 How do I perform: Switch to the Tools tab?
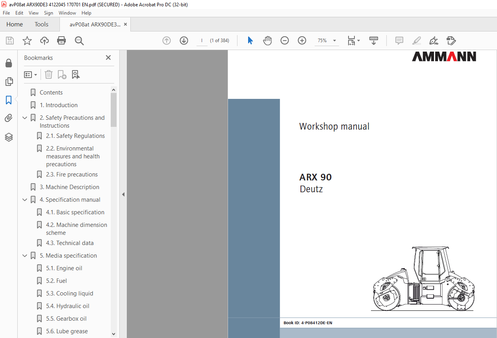click(41, 24)
